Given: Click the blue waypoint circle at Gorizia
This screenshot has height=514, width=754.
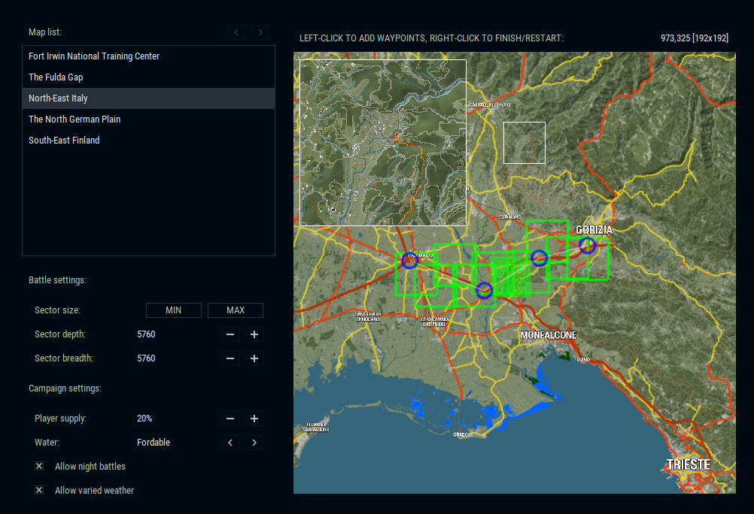Looking at the screenshot, I should point(587,245).
